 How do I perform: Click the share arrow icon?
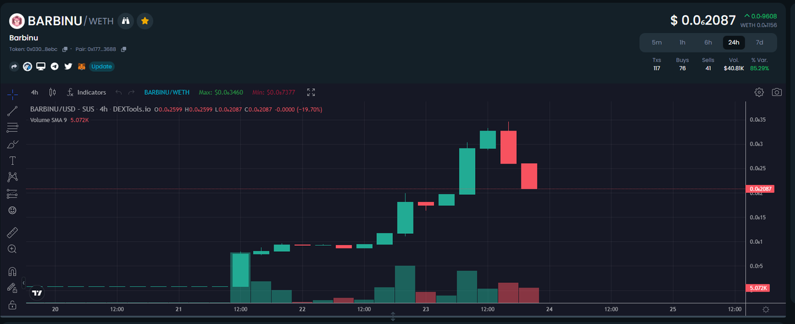point(15,66)
